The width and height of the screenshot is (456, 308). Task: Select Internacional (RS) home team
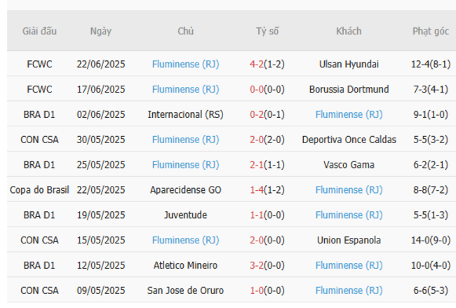pos(185,114)
